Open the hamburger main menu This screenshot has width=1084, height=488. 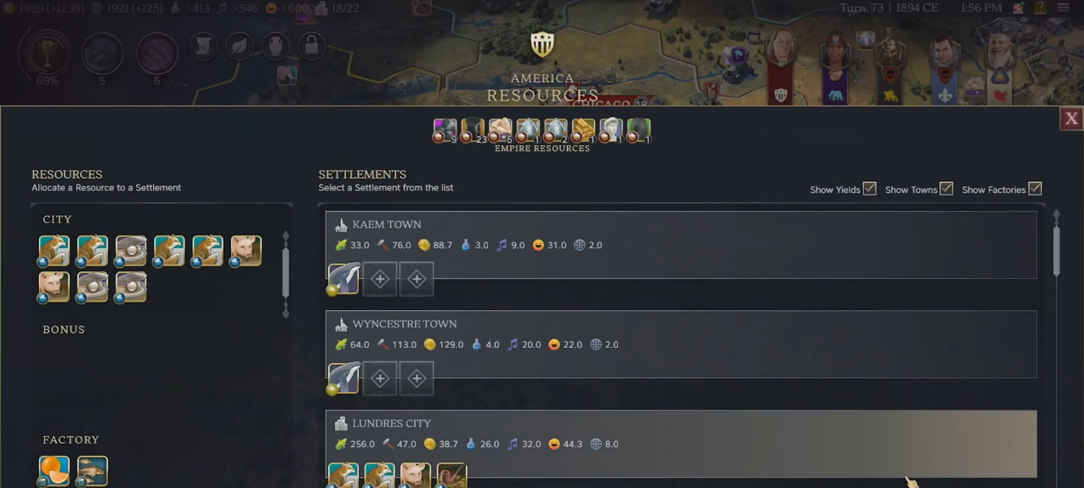pos(1063,8)
